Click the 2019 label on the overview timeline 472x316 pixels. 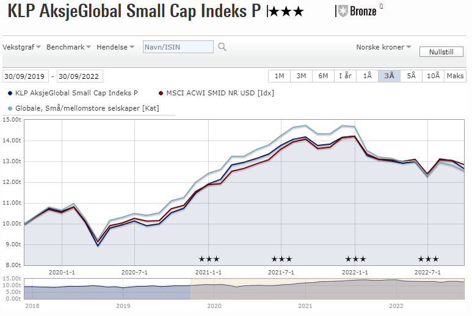pyautogui.click(x=123, y=306)
